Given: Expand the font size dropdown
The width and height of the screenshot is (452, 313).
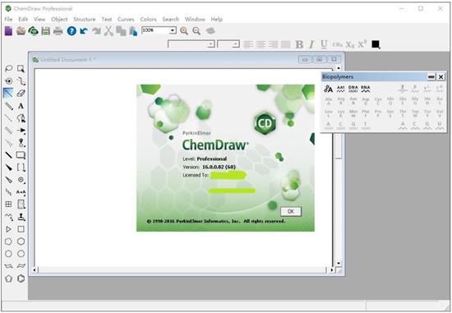Looking at the screenshot, I should tap(236, 44).
